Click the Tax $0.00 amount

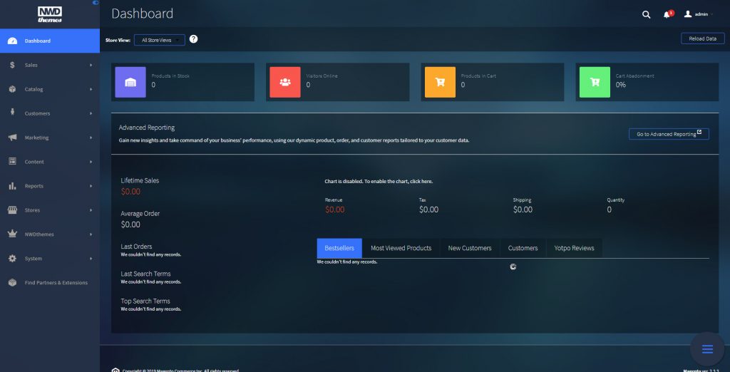point(428,210)
